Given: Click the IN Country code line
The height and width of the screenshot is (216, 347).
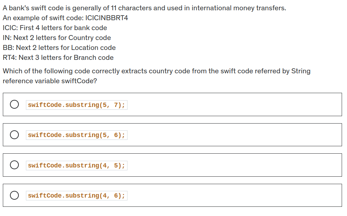Looking at the screenshot, I should click(x=57, y=38).
